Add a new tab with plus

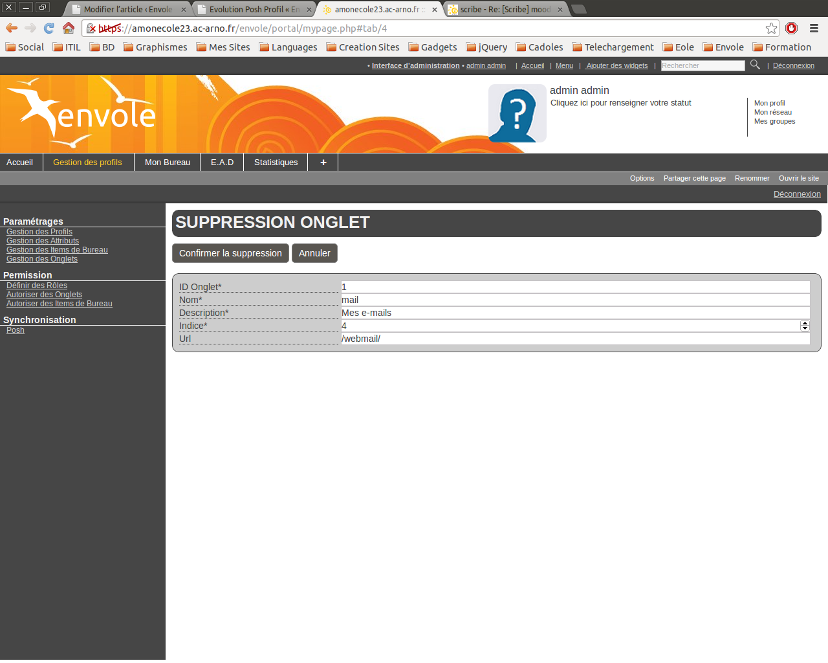(323, 163)
